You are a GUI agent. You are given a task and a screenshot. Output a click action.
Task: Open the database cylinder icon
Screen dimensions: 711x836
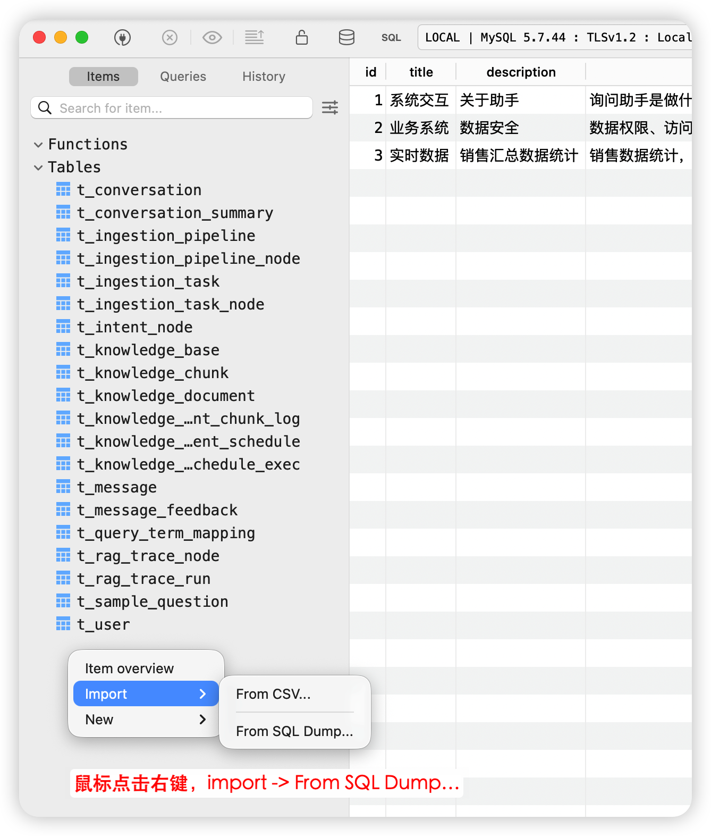point(346,38)
